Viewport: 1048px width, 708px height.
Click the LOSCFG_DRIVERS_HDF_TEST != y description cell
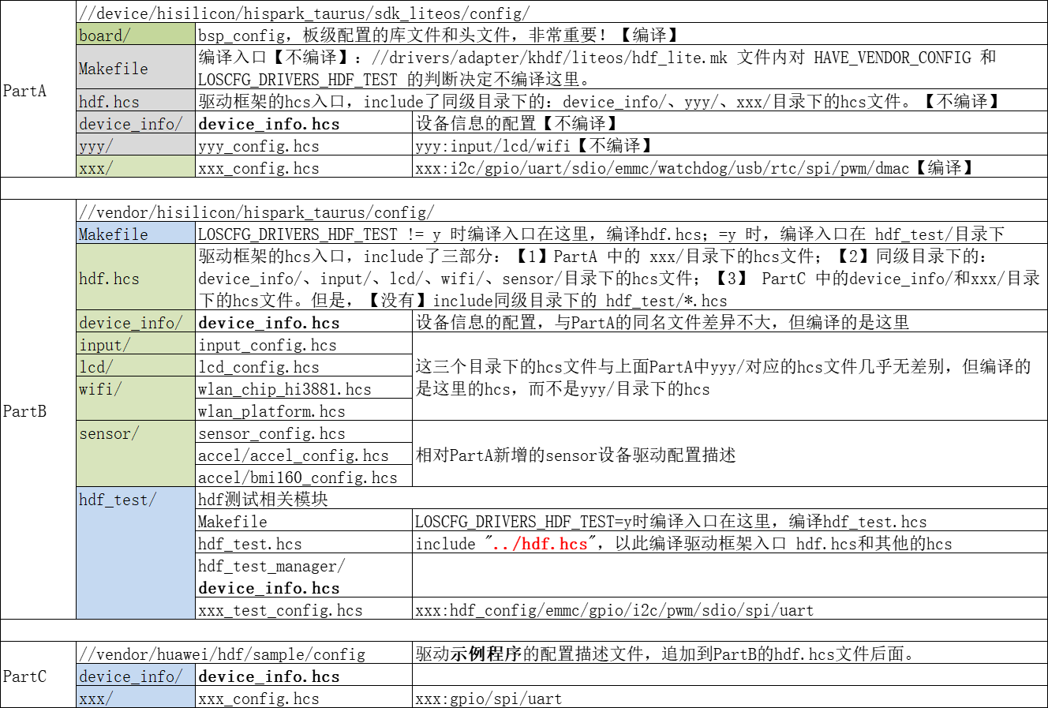[x=621, y=233]
